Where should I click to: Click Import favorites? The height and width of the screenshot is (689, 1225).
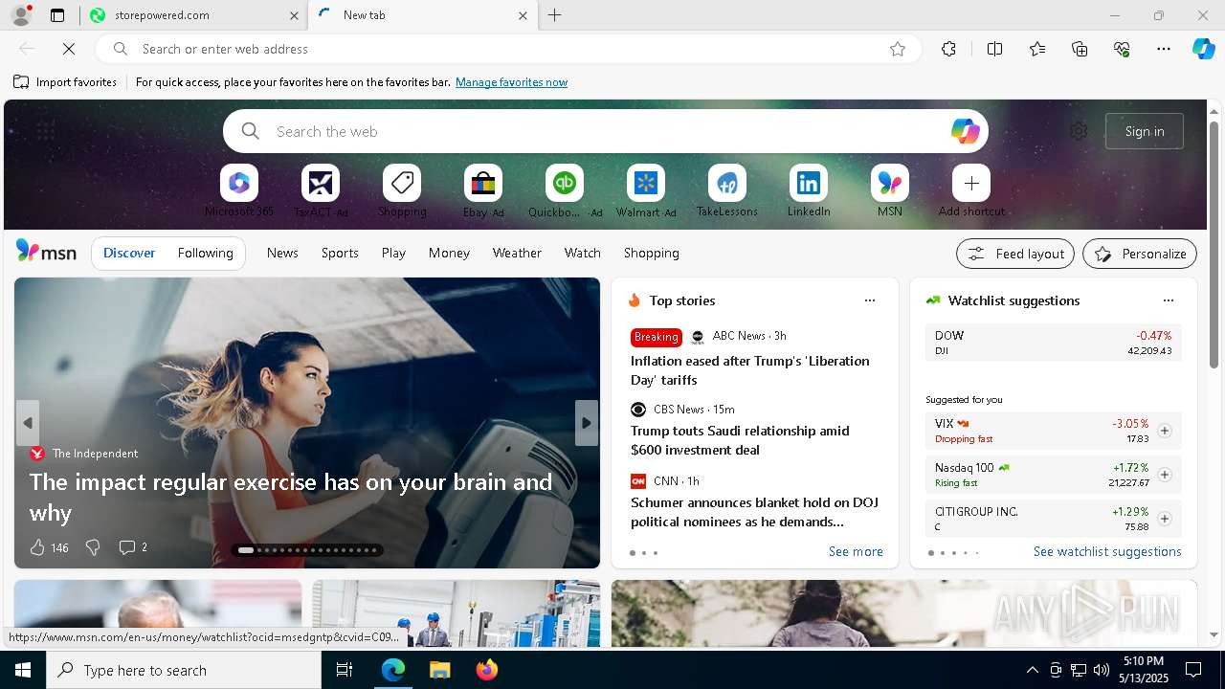(x=65, y=82)
